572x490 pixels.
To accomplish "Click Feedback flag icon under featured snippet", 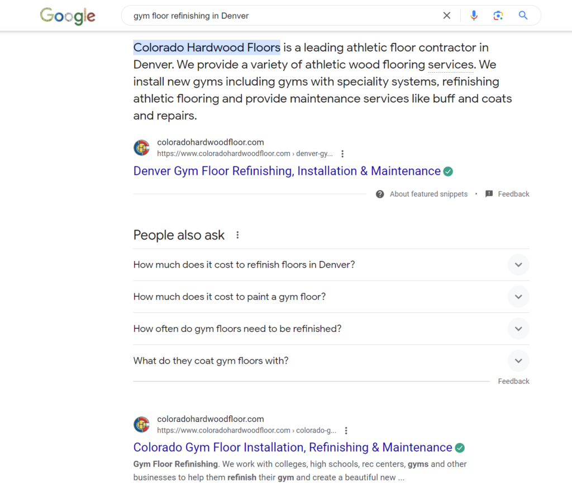I will tap(489, 194).
